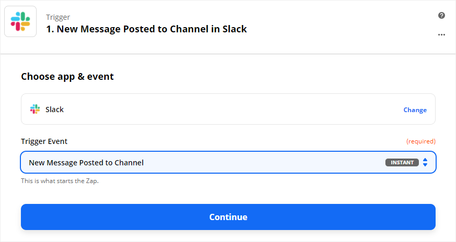
Task: Click the blue Continue button
Action: click(228, 217)
